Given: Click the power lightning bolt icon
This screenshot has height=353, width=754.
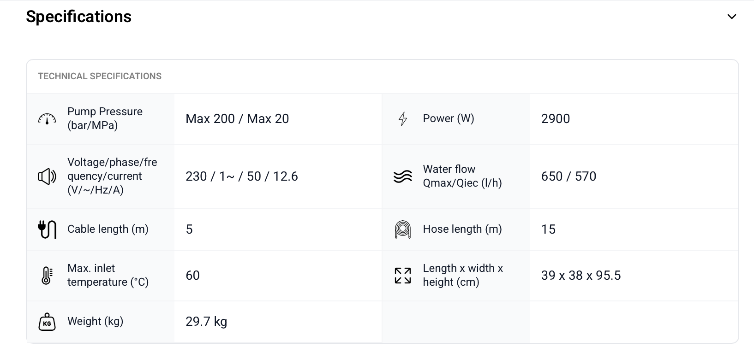Looking at the screenshot, I should tap(403, 119).
